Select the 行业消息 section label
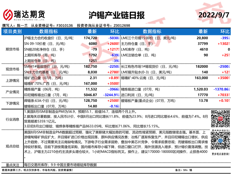Screen dimensions: 233x175 12,120
